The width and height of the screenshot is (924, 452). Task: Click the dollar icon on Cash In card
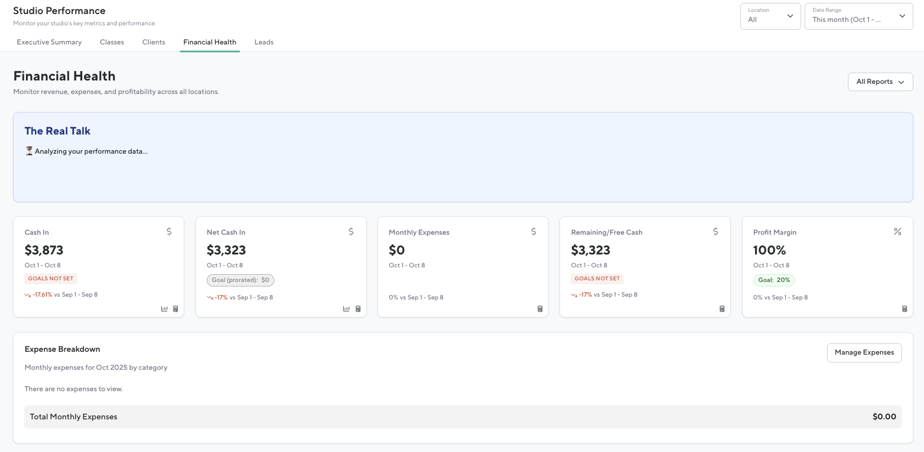169,231
